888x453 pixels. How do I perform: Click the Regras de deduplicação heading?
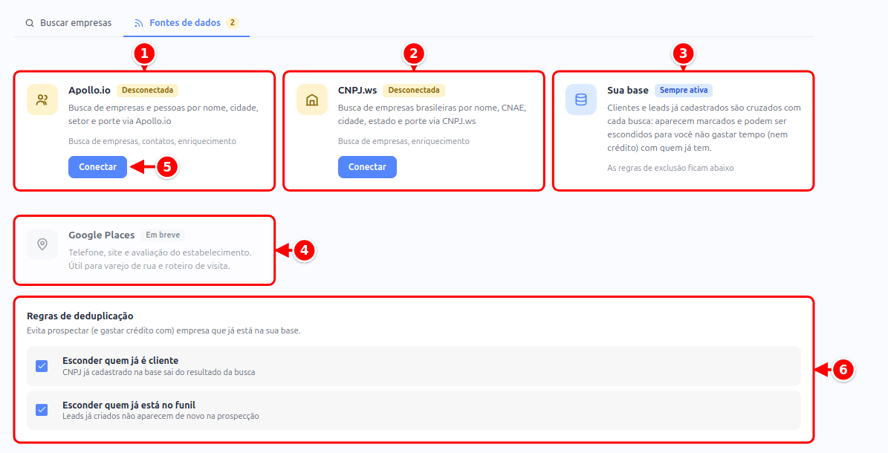[80, 316]
